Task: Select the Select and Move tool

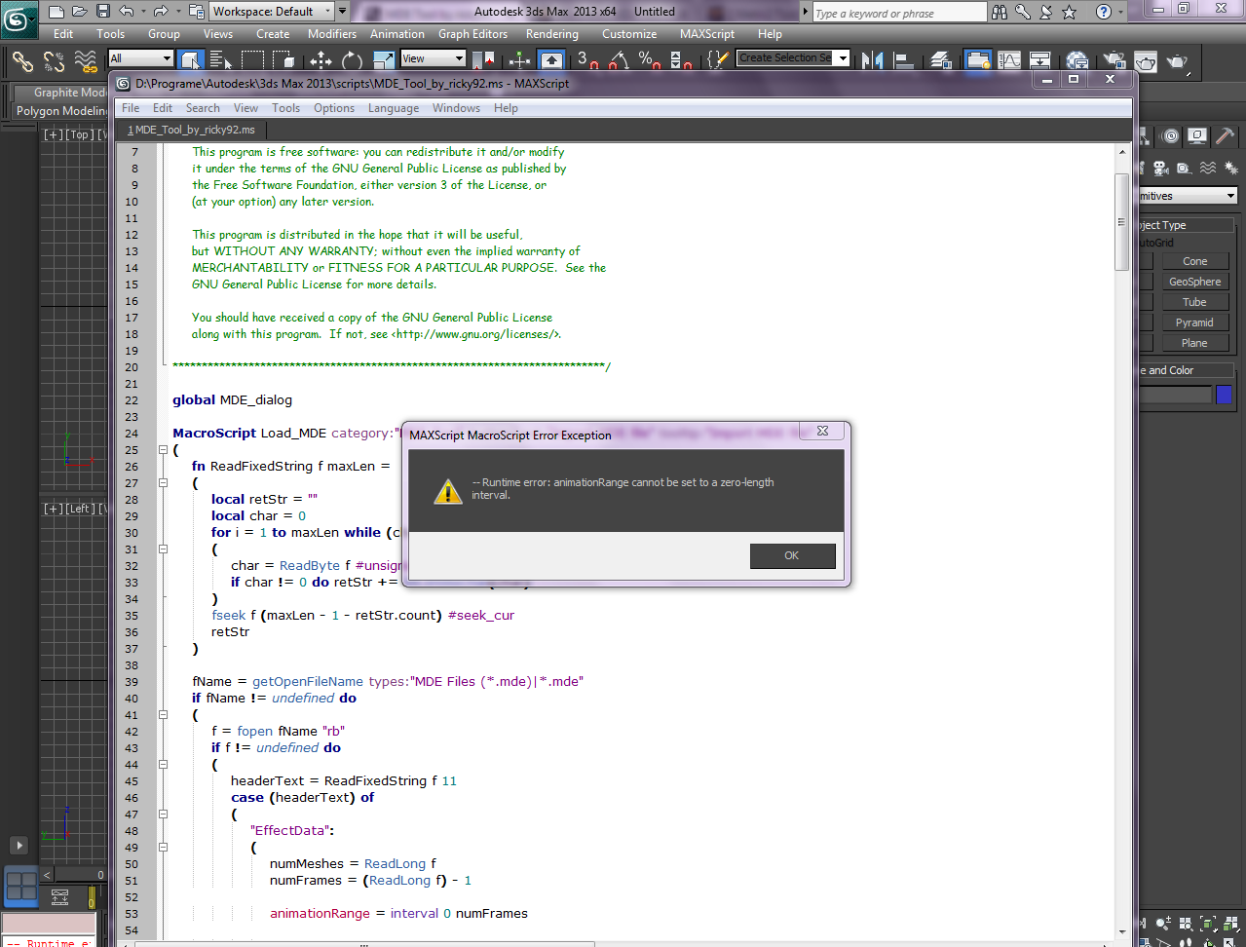Action: 321,59
